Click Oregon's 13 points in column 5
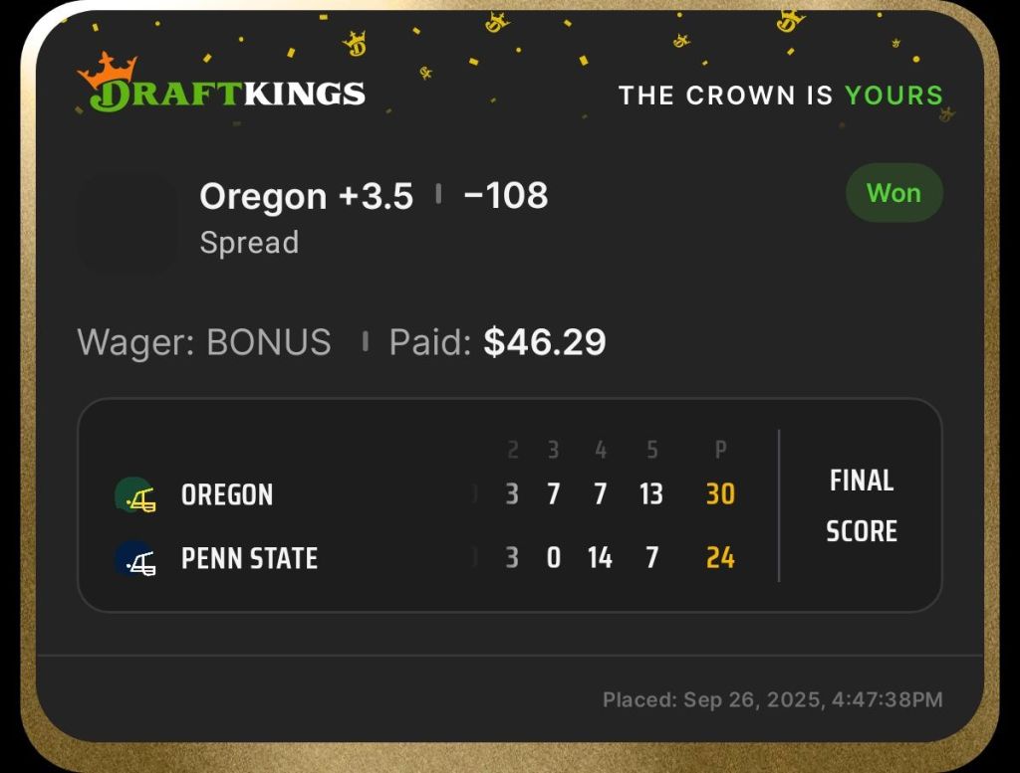 click(x=651, y=494)
